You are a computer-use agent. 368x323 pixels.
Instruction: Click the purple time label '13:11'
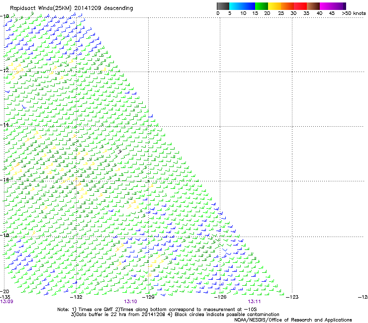click(254, 302)
